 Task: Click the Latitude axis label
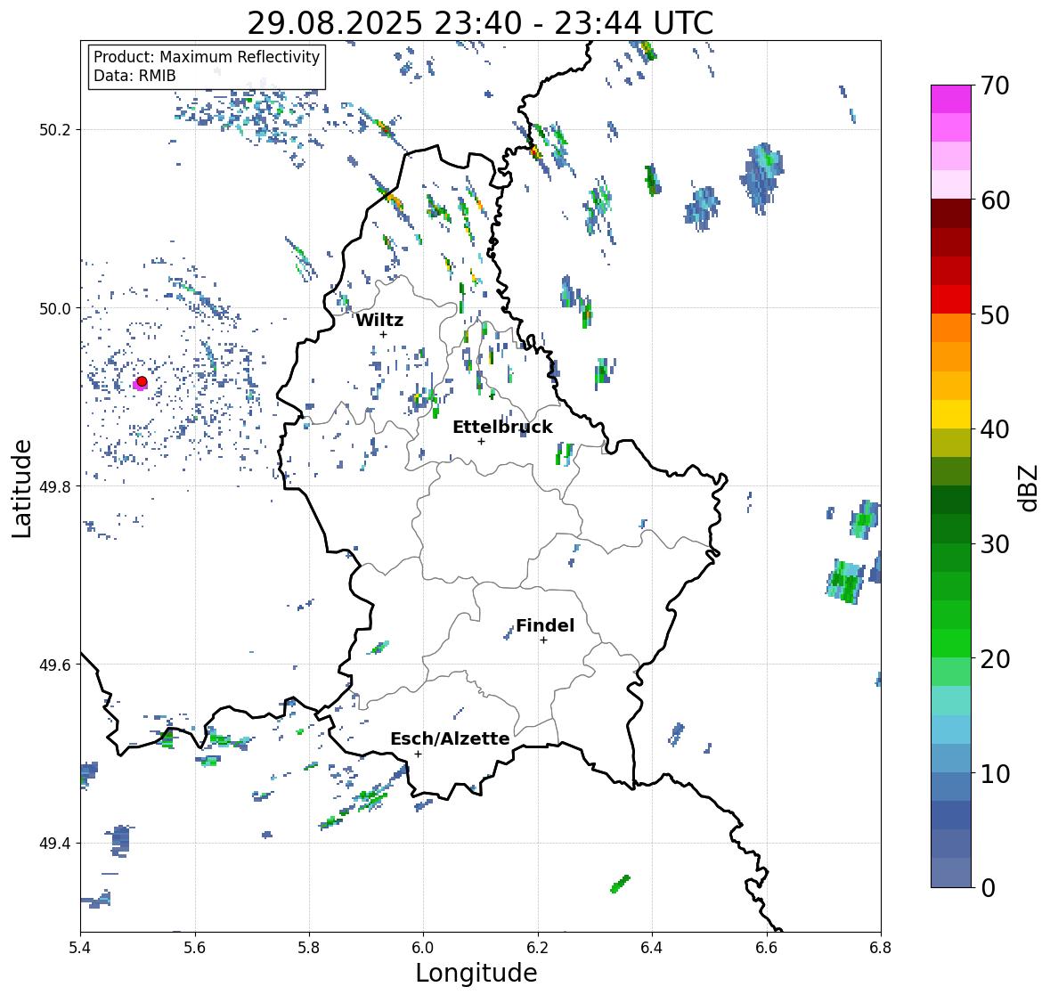22,489
